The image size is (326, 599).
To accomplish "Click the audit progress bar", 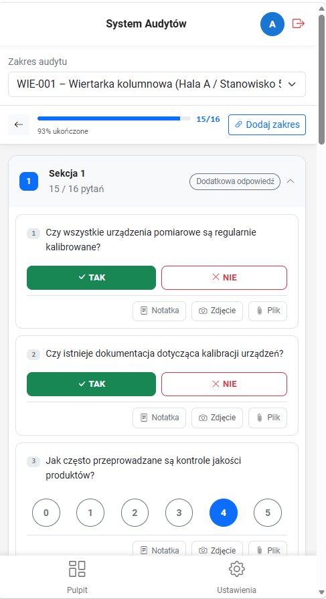I will 114,119.
